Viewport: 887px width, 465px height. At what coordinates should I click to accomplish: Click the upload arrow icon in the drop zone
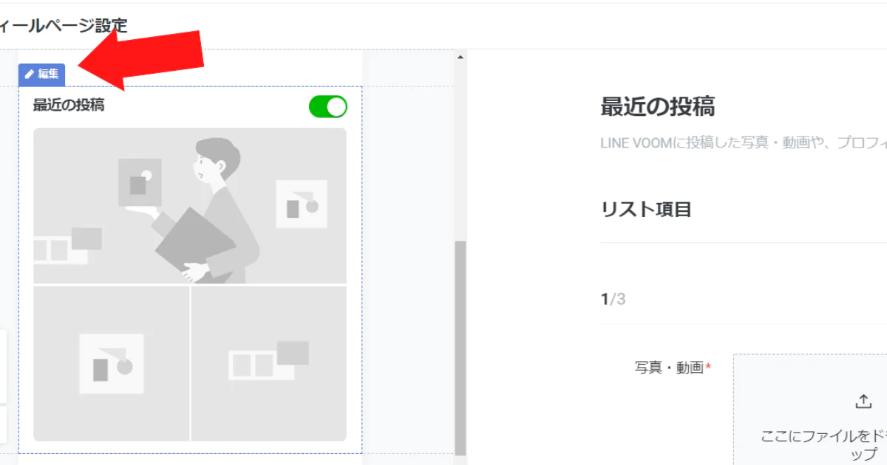[x=863, y=402]
